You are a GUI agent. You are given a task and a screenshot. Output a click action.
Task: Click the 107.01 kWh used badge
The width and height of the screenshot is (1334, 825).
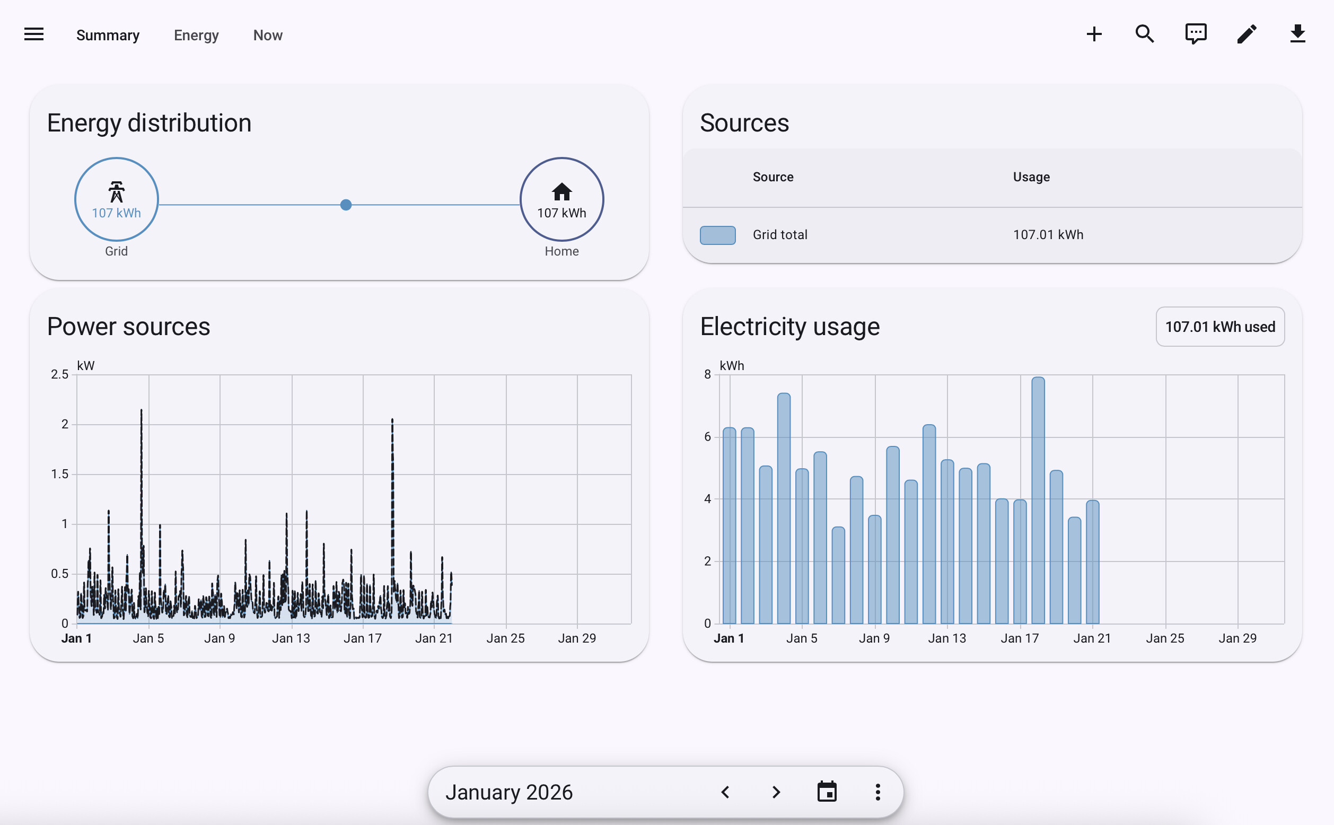1219,327
